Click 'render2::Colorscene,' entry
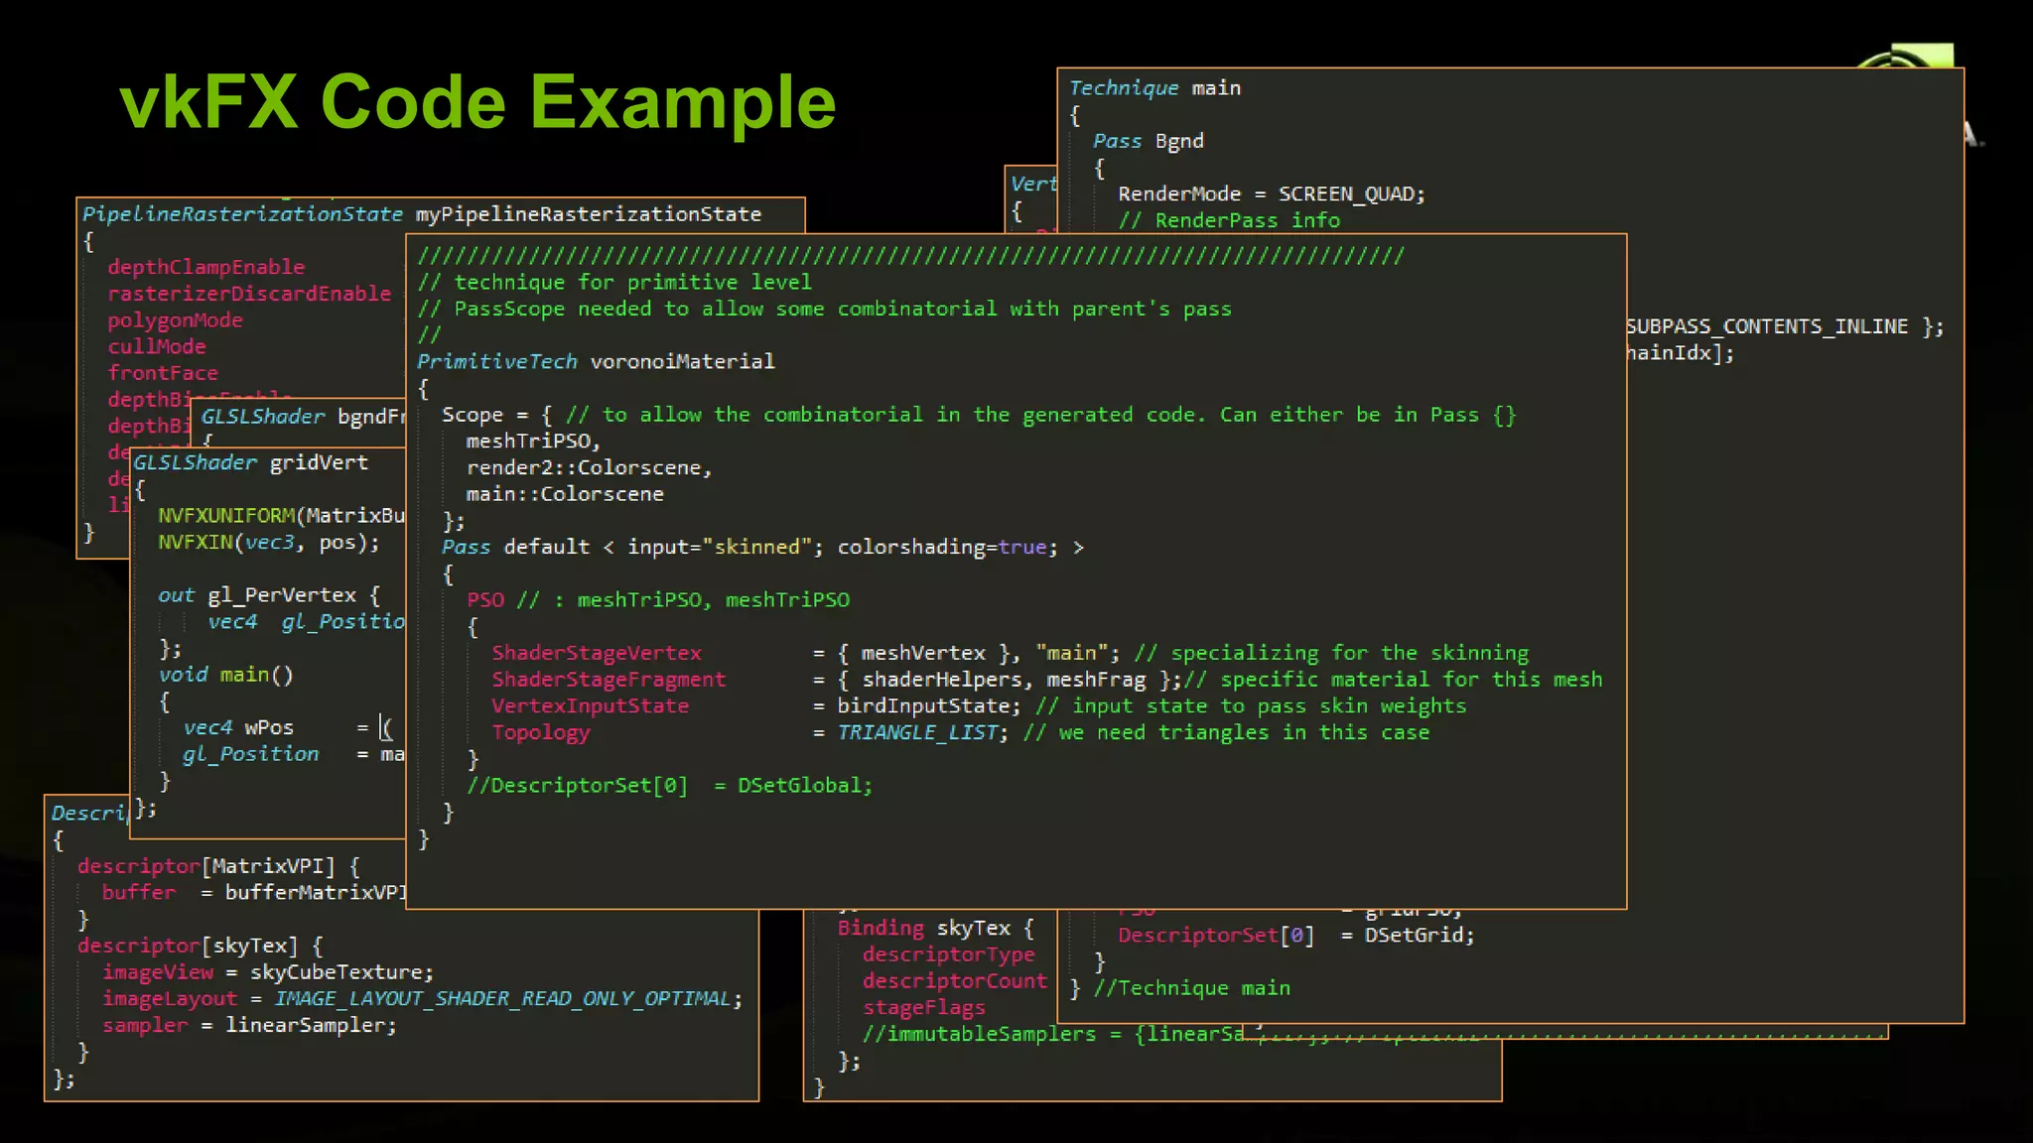 [x=590, y=467]
